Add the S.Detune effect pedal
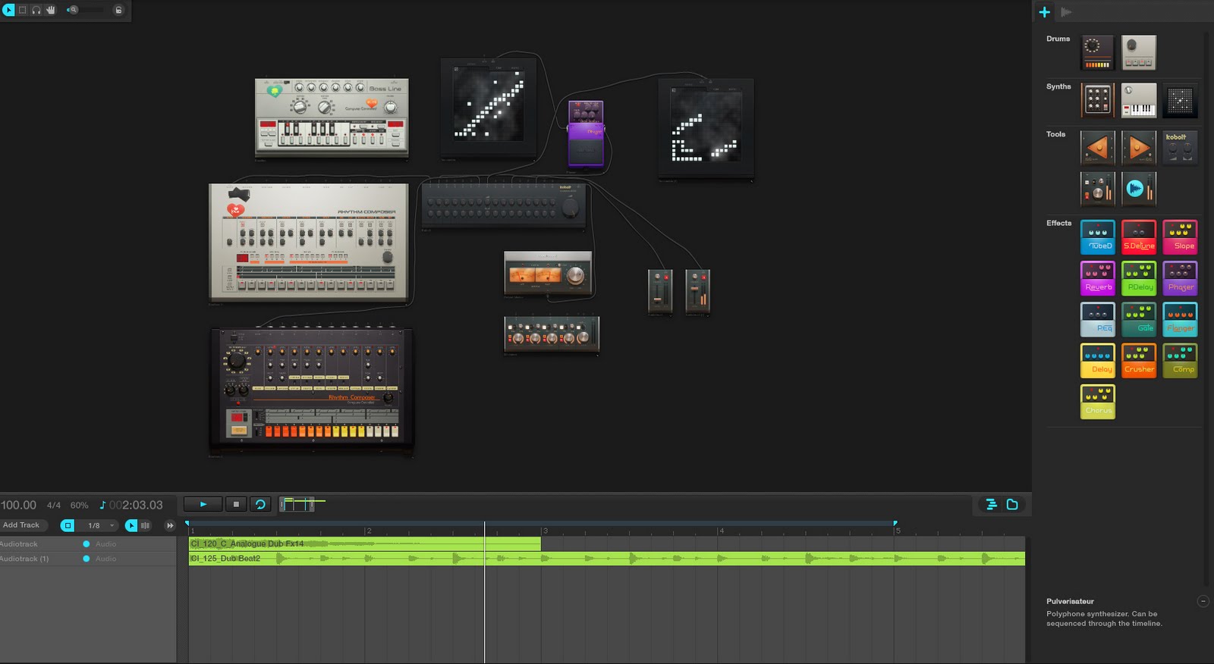This screenshot has width=1214, height=664. (1139, 237)
